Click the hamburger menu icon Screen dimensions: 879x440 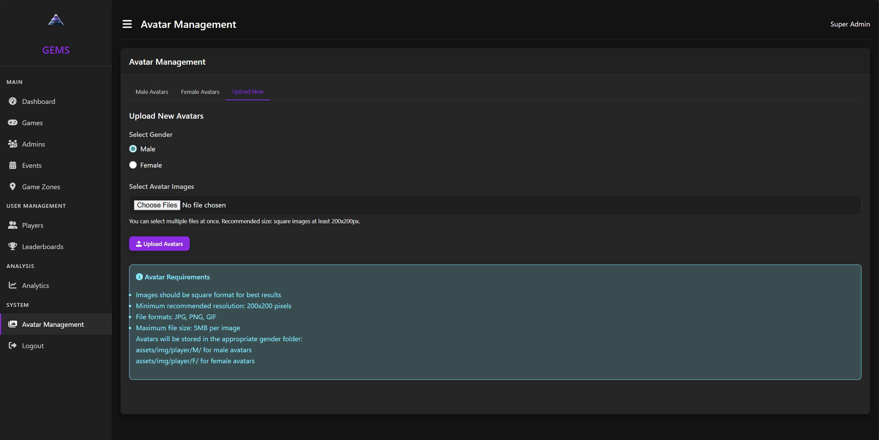[127, 24]
